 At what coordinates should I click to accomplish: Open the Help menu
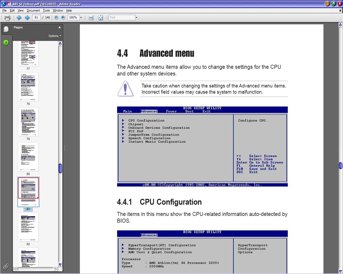click(x=69, y=10)
